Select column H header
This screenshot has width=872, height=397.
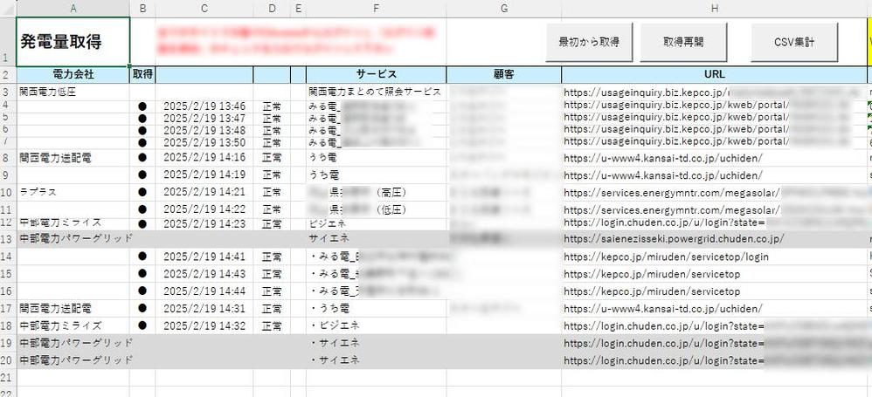point(714,9)
